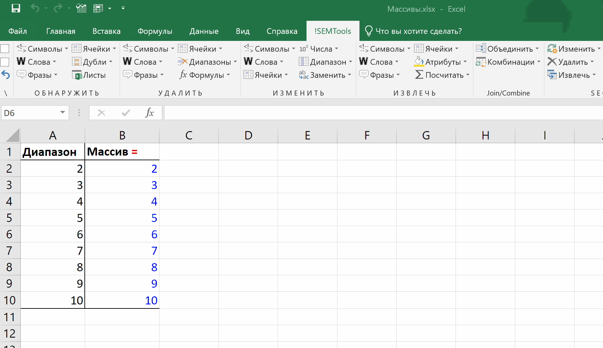The height and width of the screenshot is (348, 603).
Task: Select cell A5 with value 5
Action: tap(53, 218)
